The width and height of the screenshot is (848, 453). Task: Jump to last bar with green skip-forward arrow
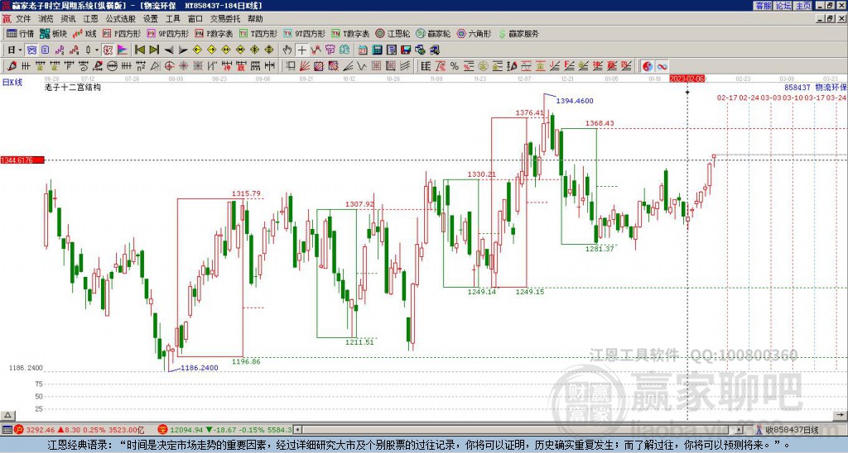(x=154, y=50)
